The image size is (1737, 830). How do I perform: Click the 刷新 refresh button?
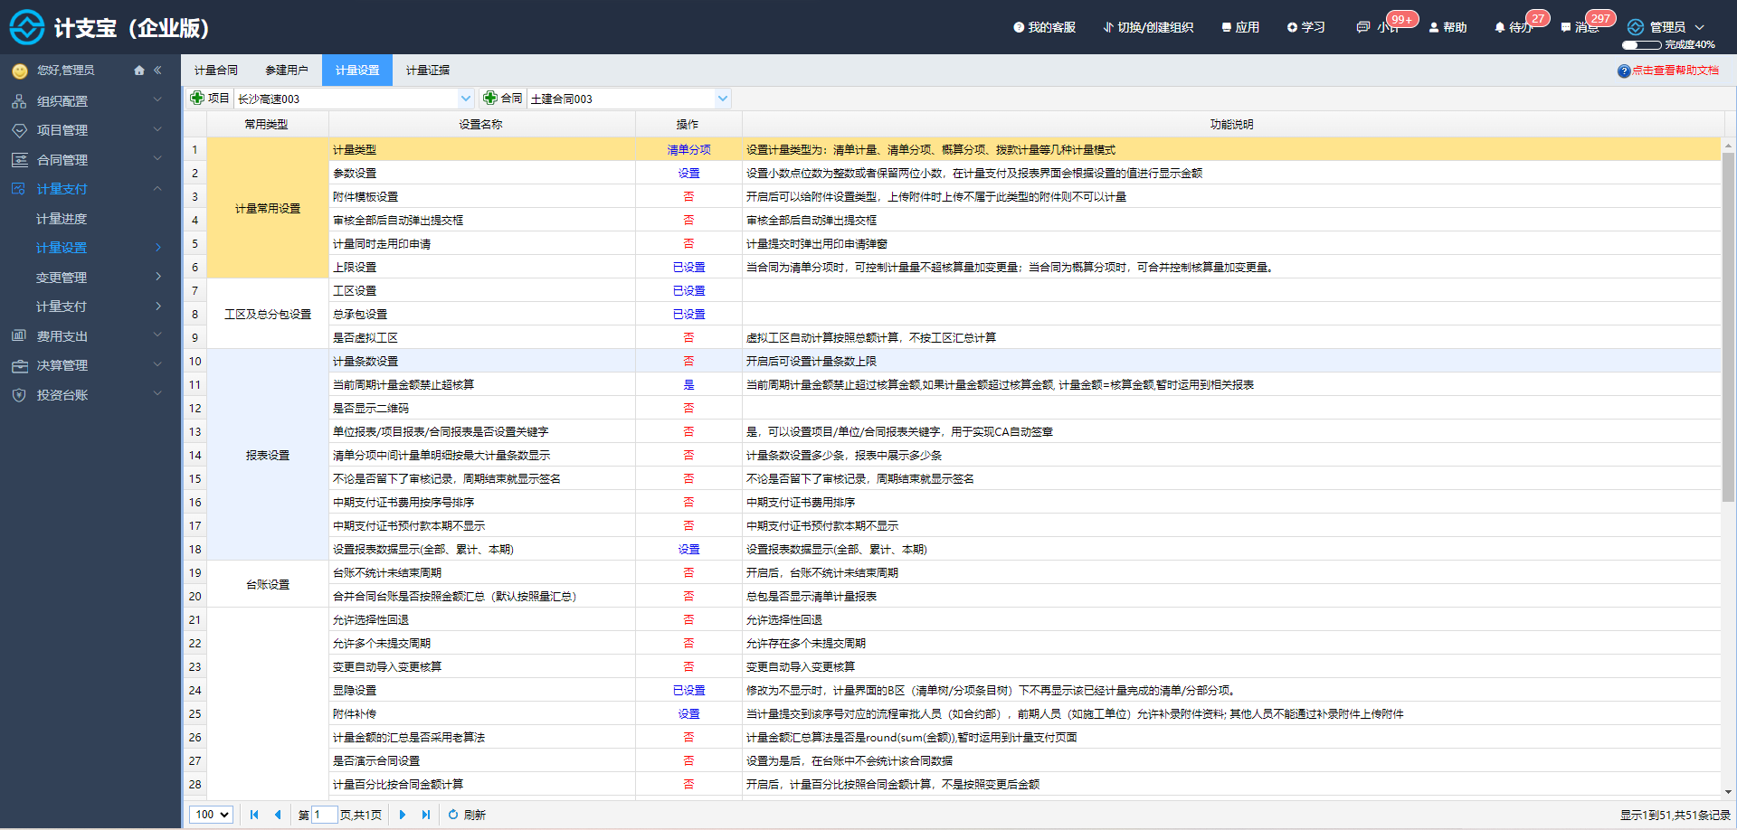467,815
